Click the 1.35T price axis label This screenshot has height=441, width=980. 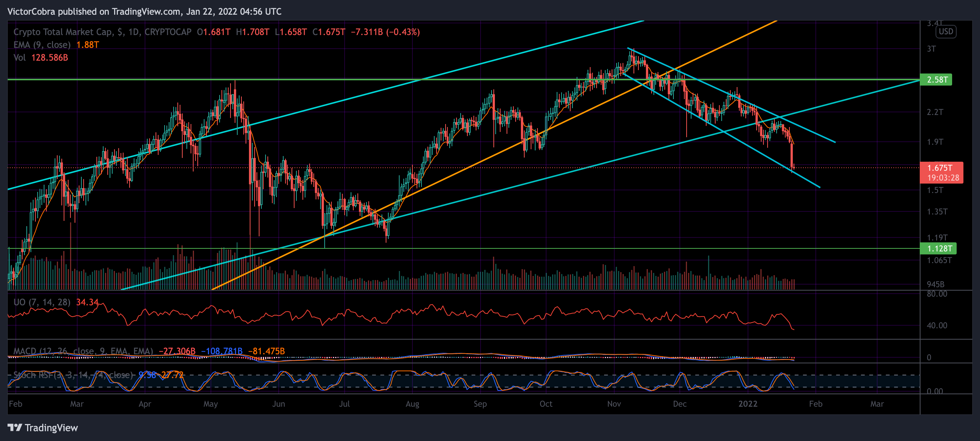[937, 211]
